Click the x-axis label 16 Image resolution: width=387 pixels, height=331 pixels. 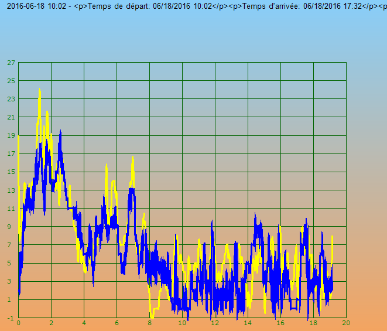point(281,323)
